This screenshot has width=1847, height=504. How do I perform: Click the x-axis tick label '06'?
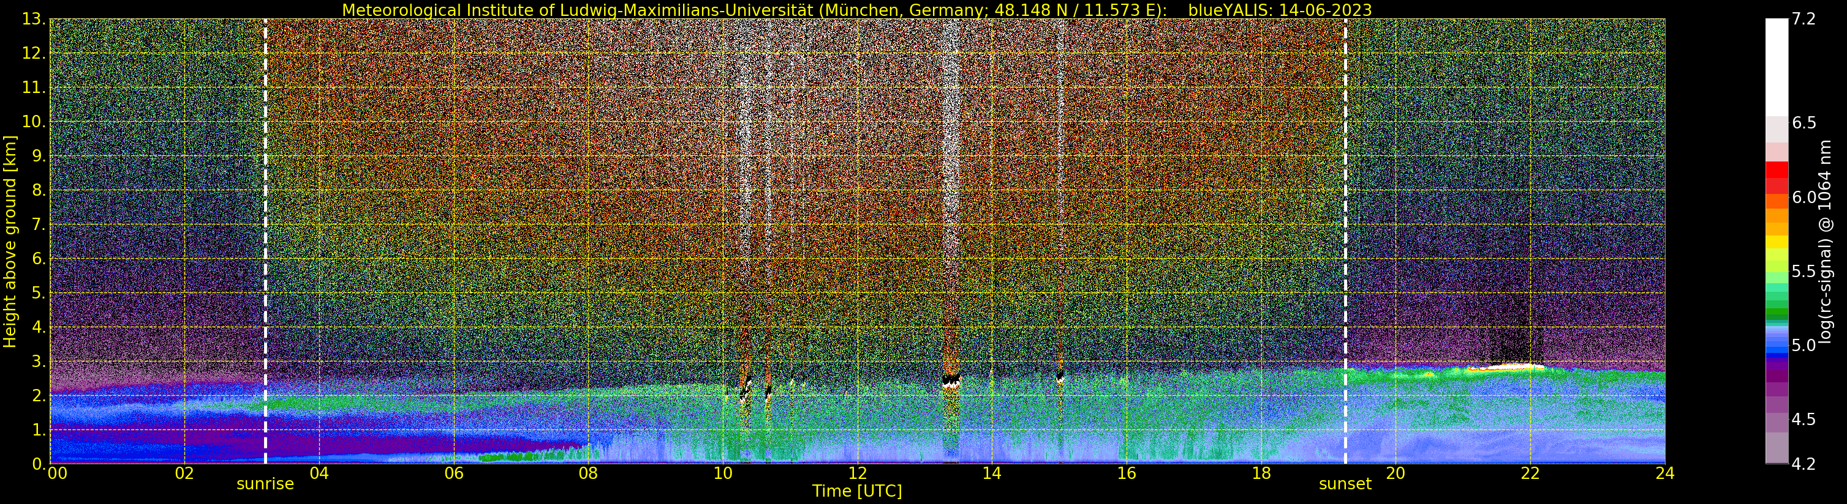coord(454,473)
